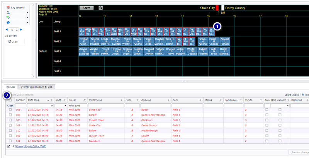The image size is (309, 158).
Task: Click Lagre layout
Action: (292, 95)
